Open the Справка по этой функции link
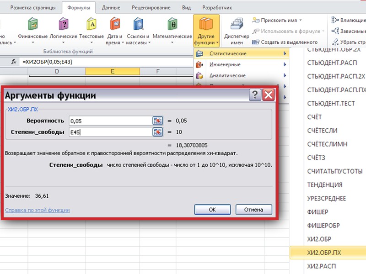Screen dimensions: 366x274 coord(37,210)
